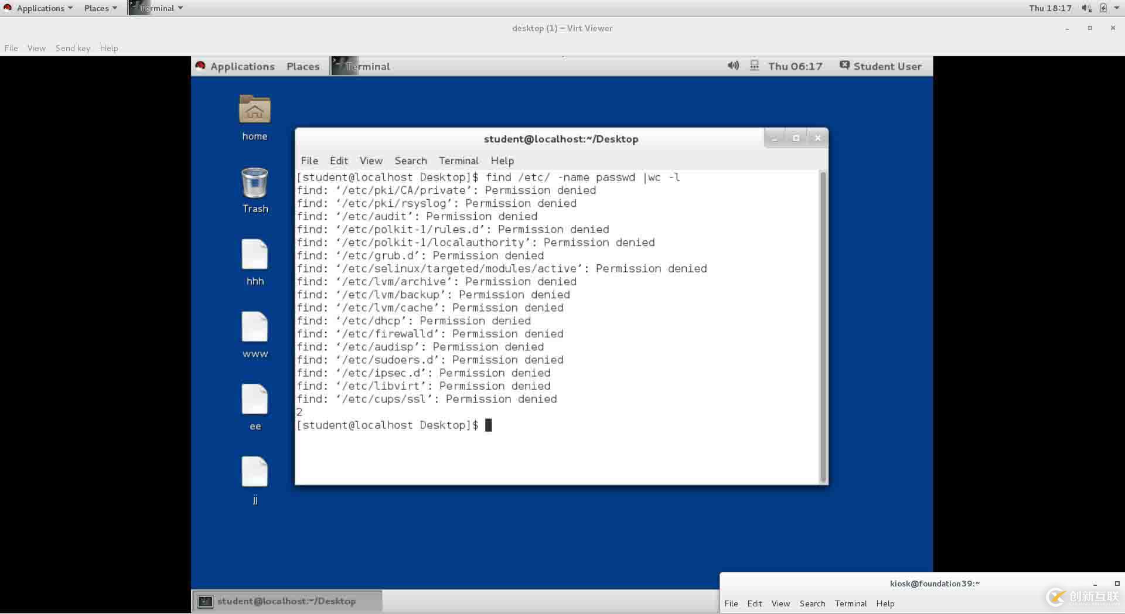Screen dimensions: 1125x614
Task: Click the guest volume speaker icon
Action: tap(733, 66)
